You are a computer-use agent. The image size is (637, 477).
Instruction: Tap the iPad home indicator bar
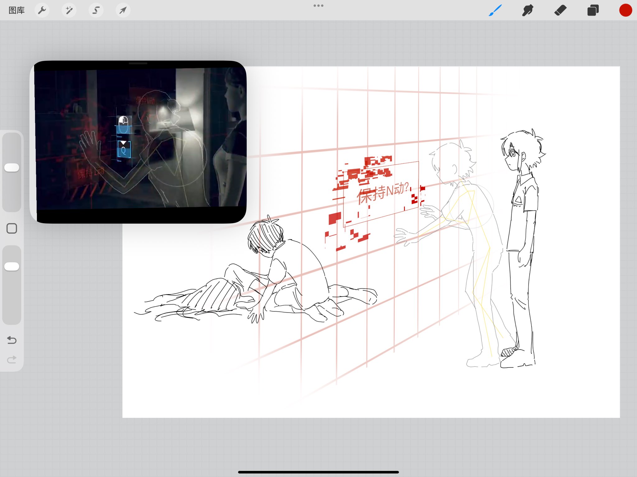pyautogui.click(x=318, y=472)
